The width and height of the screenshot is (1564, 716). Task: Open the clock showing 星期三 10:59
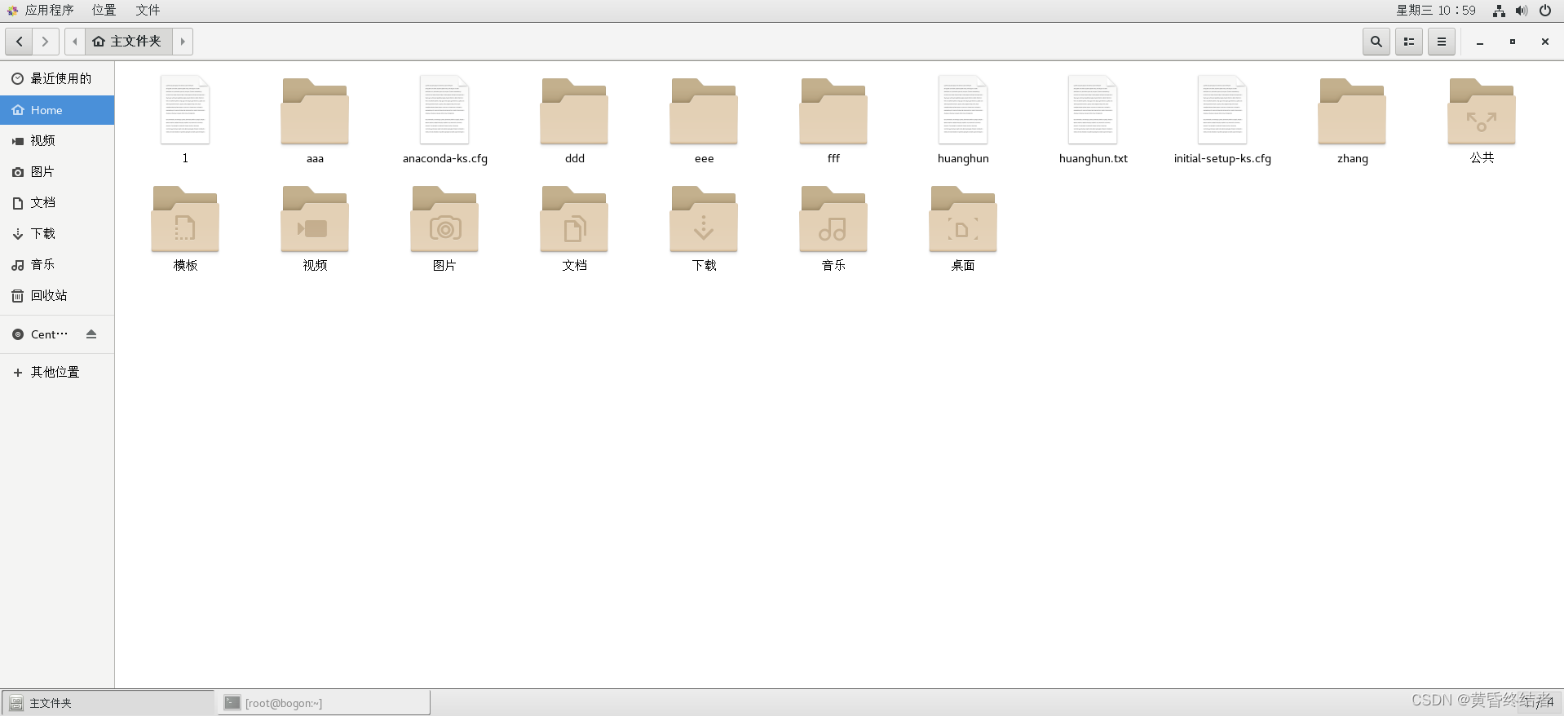click(x=1436, y=11)
